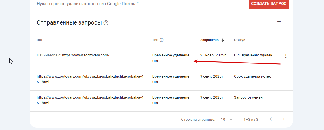The height and width of the screenshot is (130, 324).
Task: Go to next page arrow
Action: point(284,119)
